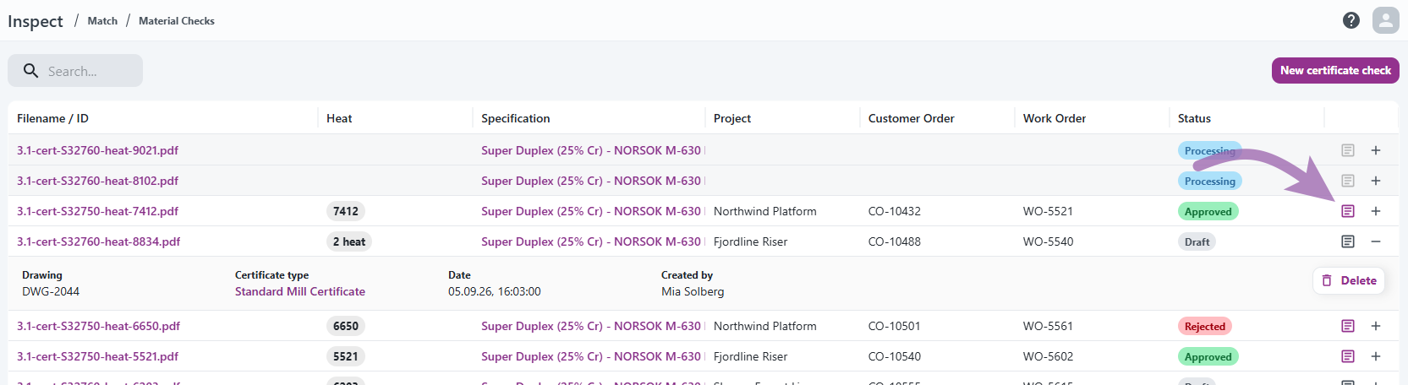The height and width of the screenshot is (385, 1408).
Task: Open 3.1-cert-S32760-heat-8102.pdf
Action: pos(98,181)
